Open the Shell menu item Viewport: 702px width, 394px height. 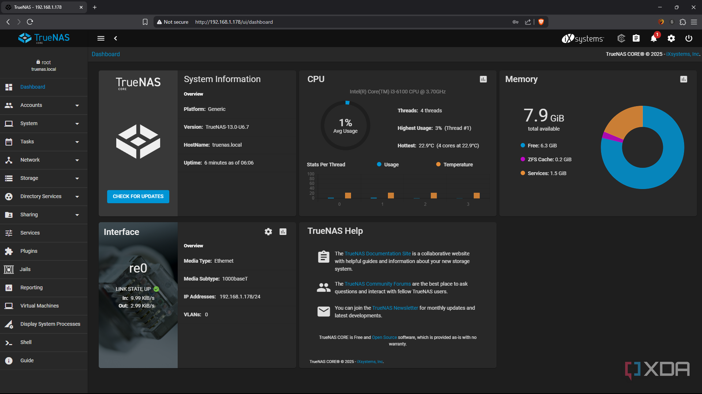click(x=26, y=342)
